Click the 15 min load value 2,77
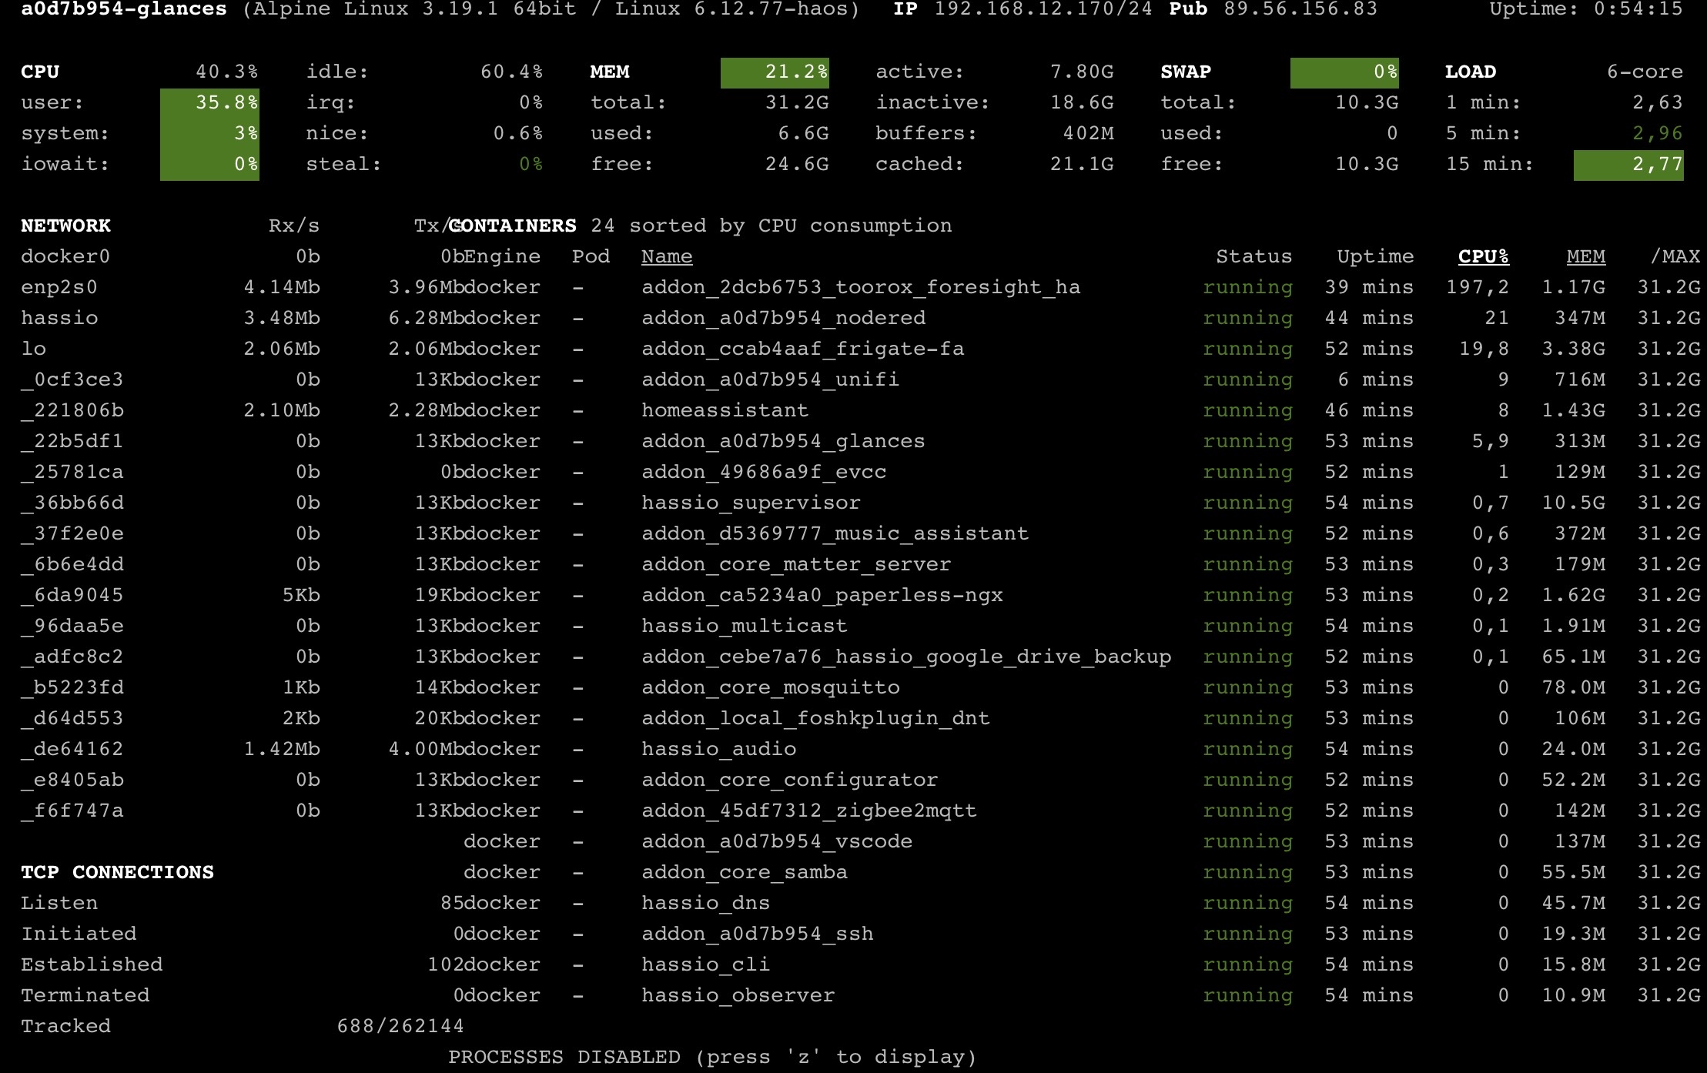 point(1628,165)
